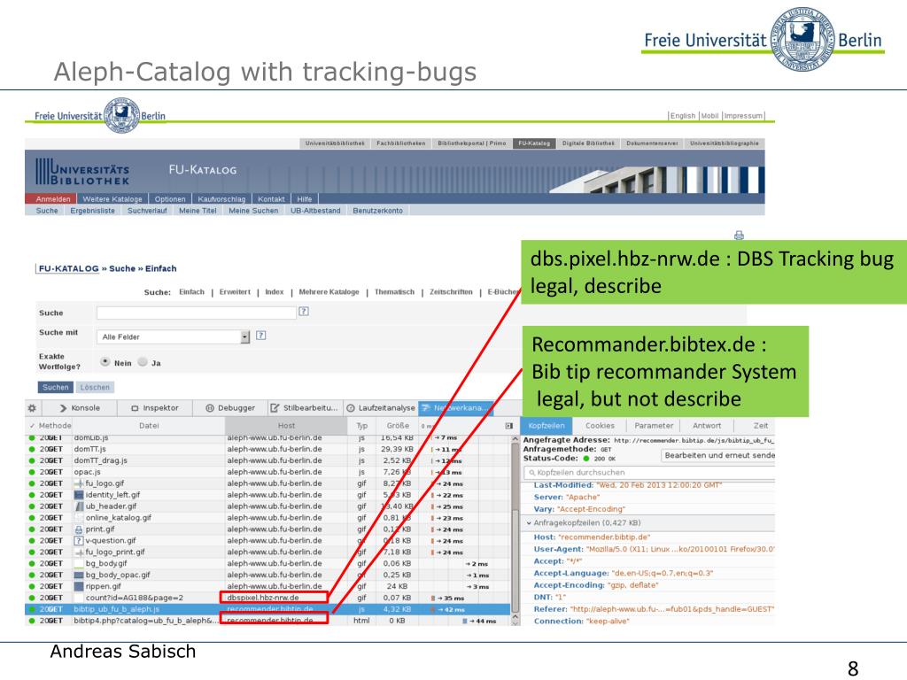Viewport: 907px width, 680px height.
Task: Click into the Suche text field
Action: coord(197,313)
